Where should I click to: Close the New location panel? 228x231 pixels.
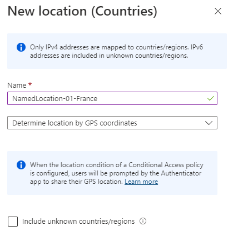218,11
